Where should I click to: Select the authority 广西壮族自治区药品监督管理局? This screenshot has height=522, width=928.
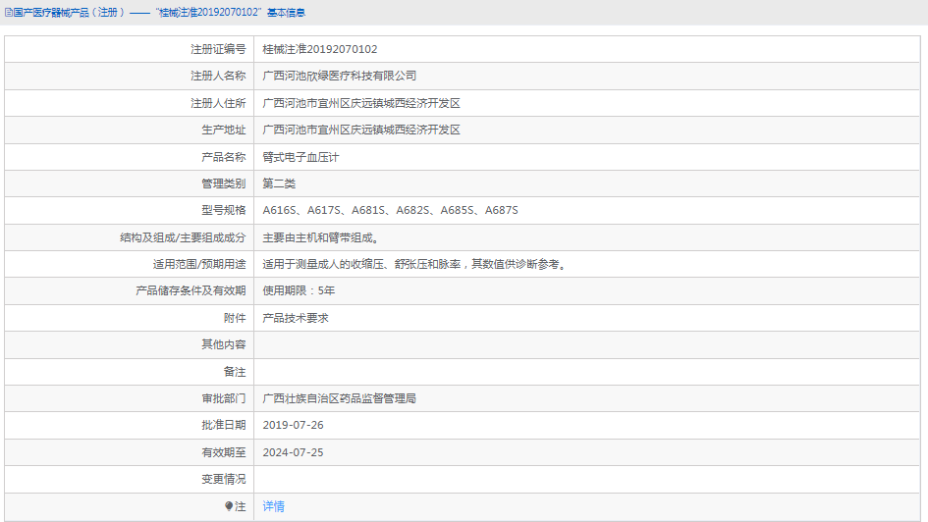tap(339, 399)
